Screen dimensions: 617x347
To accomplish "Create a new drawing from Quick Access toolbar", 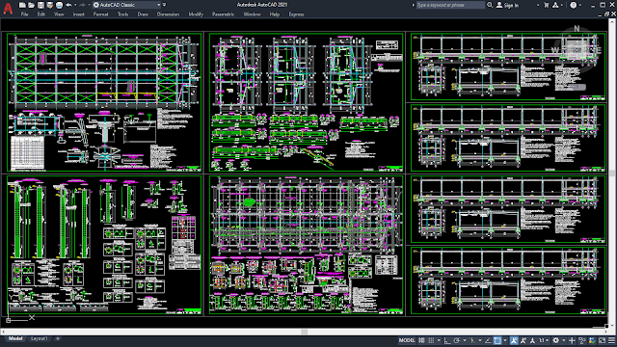I will pyautogui.click(x=22, y=5).
